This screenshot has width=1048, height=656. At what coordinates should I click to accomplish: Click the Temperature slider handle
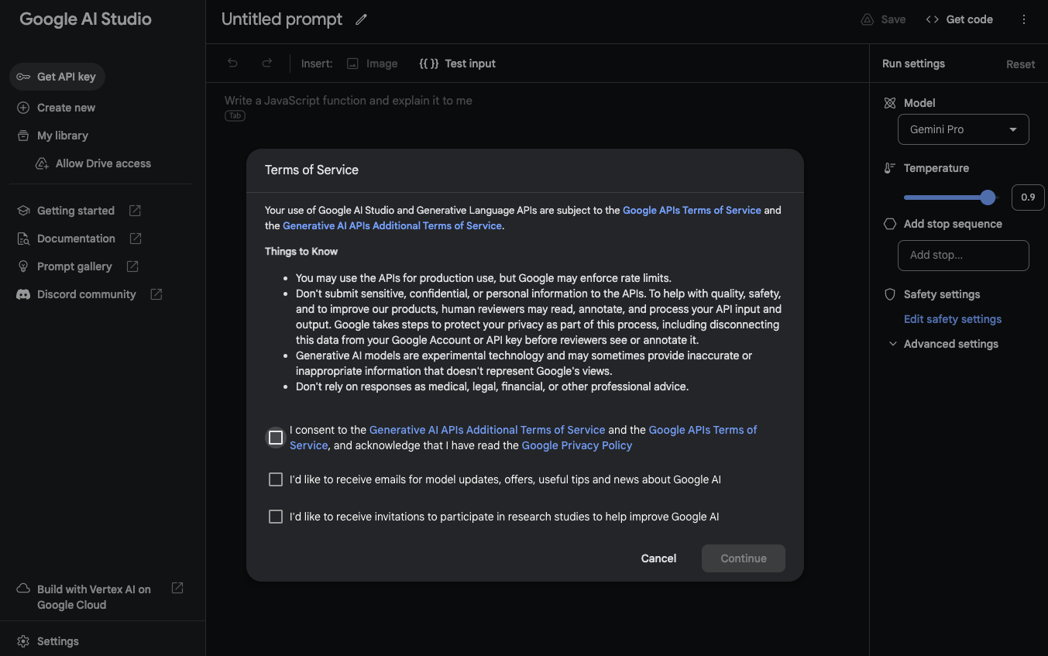tap(988, 197)
